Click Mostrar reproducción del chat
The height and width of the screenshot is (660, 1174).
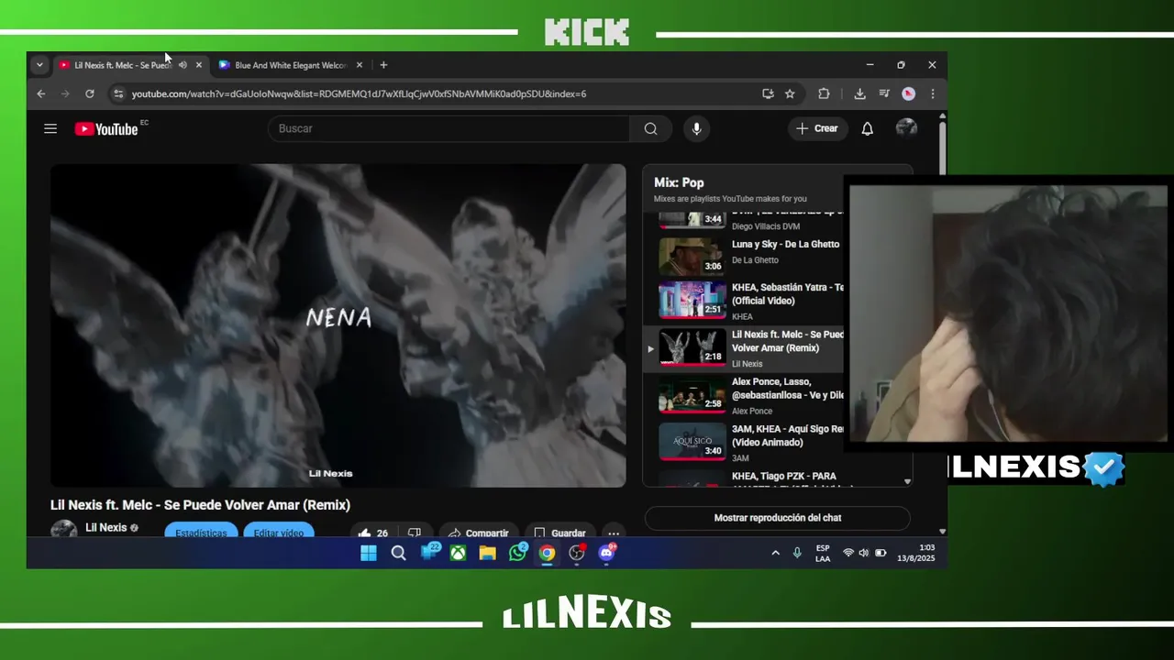[778, 518]
